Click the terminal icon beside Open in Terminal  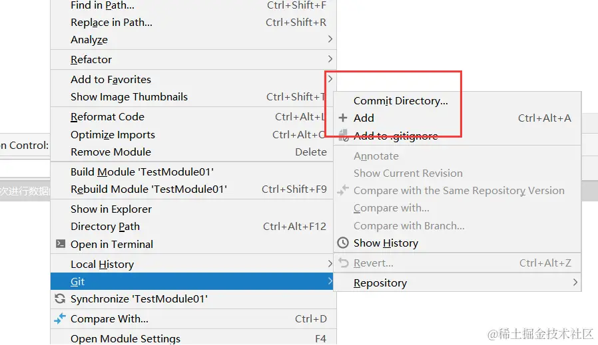(x=60, y=244)
